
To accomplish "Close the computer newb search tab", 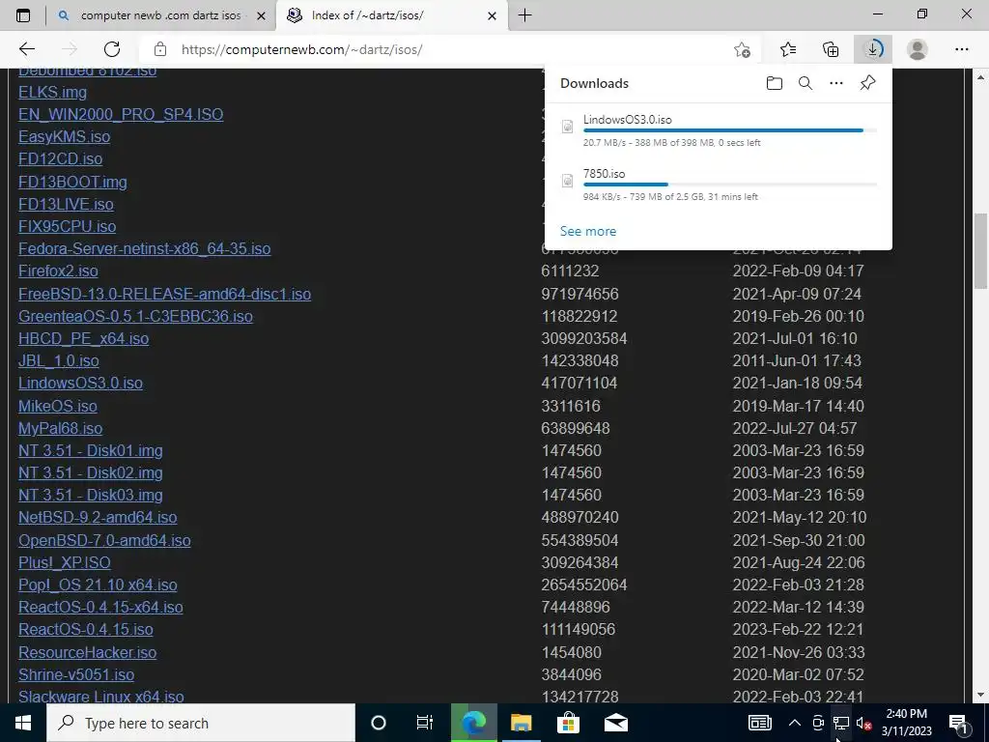I will coord(261,15).
